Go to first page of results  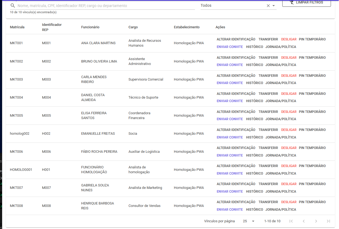pos(291,221)
